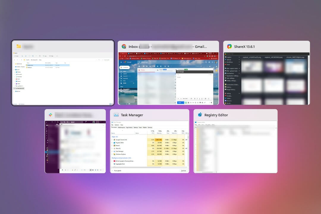Collapse Task Manager via Fewer details
Image resolution: width=321 pixels, height=214 pixels.
[x=118, y=171]
